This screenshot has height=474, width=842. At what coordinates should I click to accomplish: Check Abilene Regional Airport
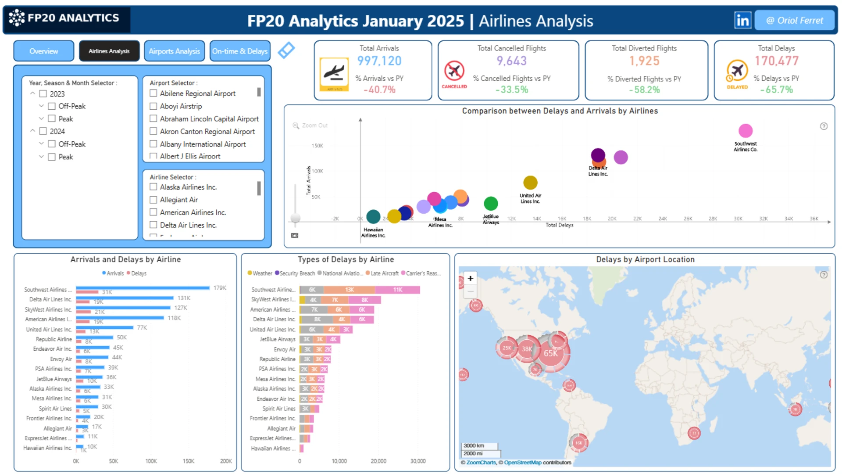tap(153, 93)
